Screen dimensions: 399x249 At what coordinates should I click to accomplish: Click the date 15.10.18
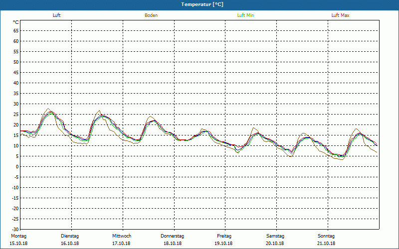tap(18, 244)
